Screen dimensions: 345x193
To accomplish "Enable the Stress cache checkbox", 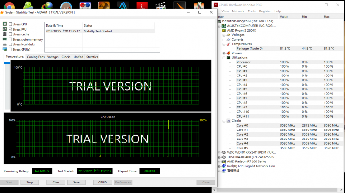I will (11, 34).
